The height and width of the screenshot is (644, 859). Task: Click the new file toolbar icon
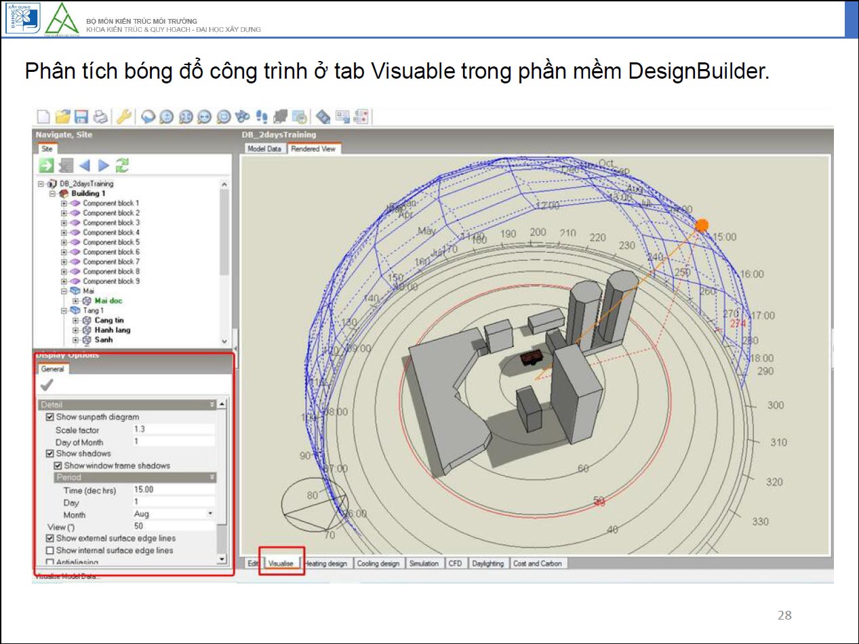pos(43,117)
